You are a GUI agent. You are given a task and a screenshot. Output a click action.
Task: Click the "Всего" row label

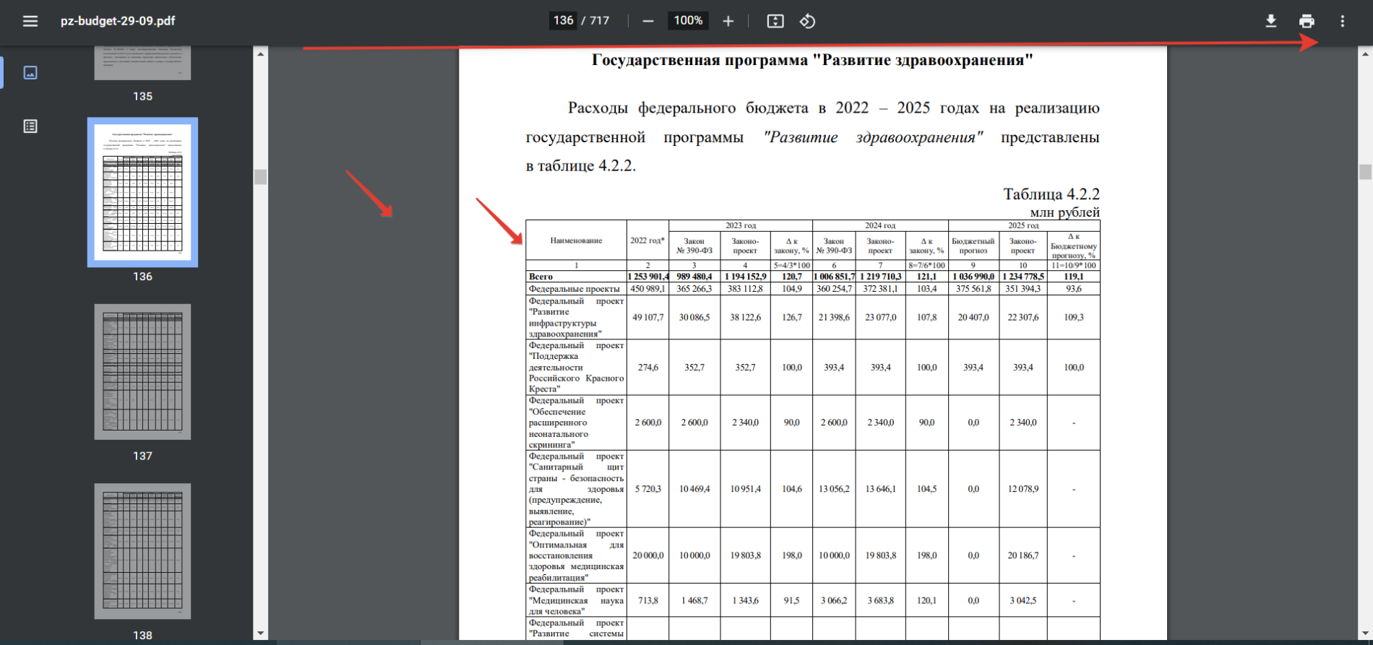coord(541,277)
